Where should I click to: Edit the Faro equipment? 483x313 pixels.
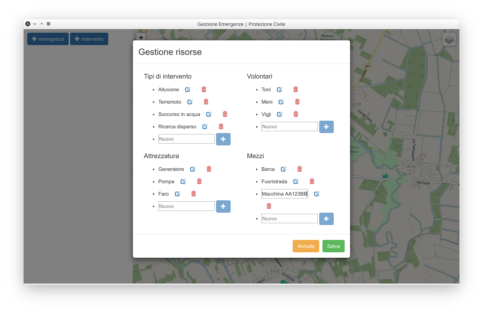tap(178, 194)
